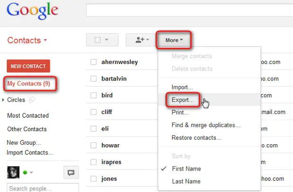293x192 pixels.
Task: Tick the checkbox for ahernwesley
Action: pyautogui.click(x=94, y=62)
